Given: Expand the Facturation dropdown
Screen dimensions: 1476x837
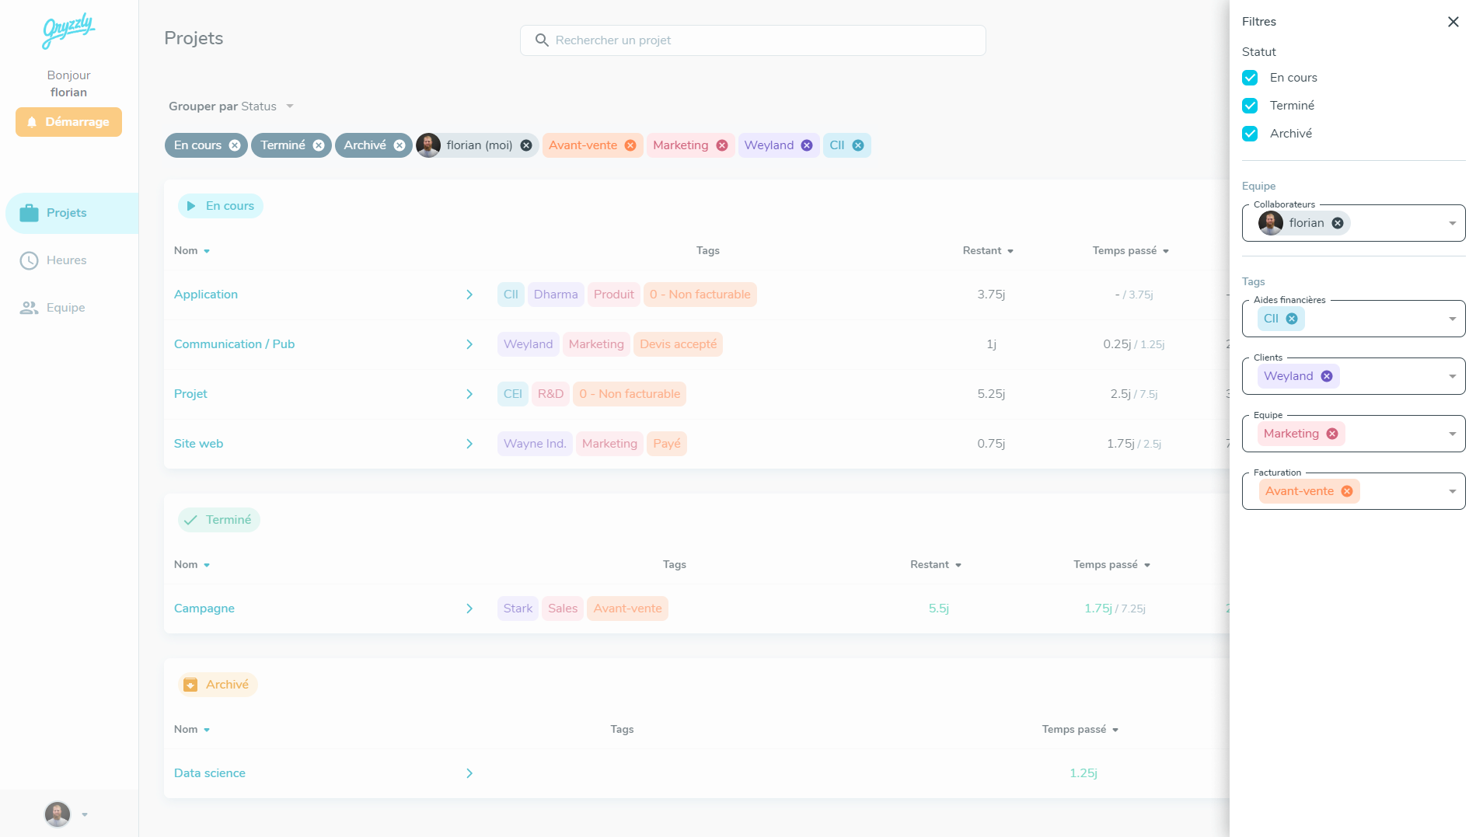Looking at the screenshot, I should (x=1452, y=491).
